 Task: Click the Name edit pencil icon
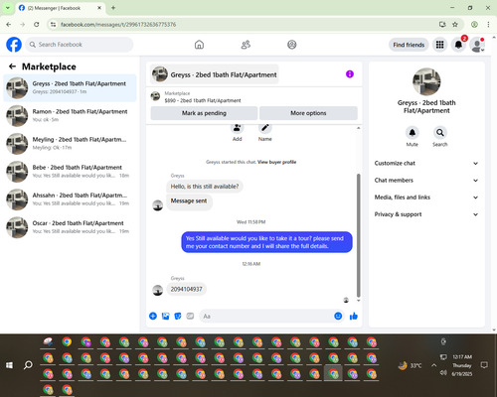(265, 128)
